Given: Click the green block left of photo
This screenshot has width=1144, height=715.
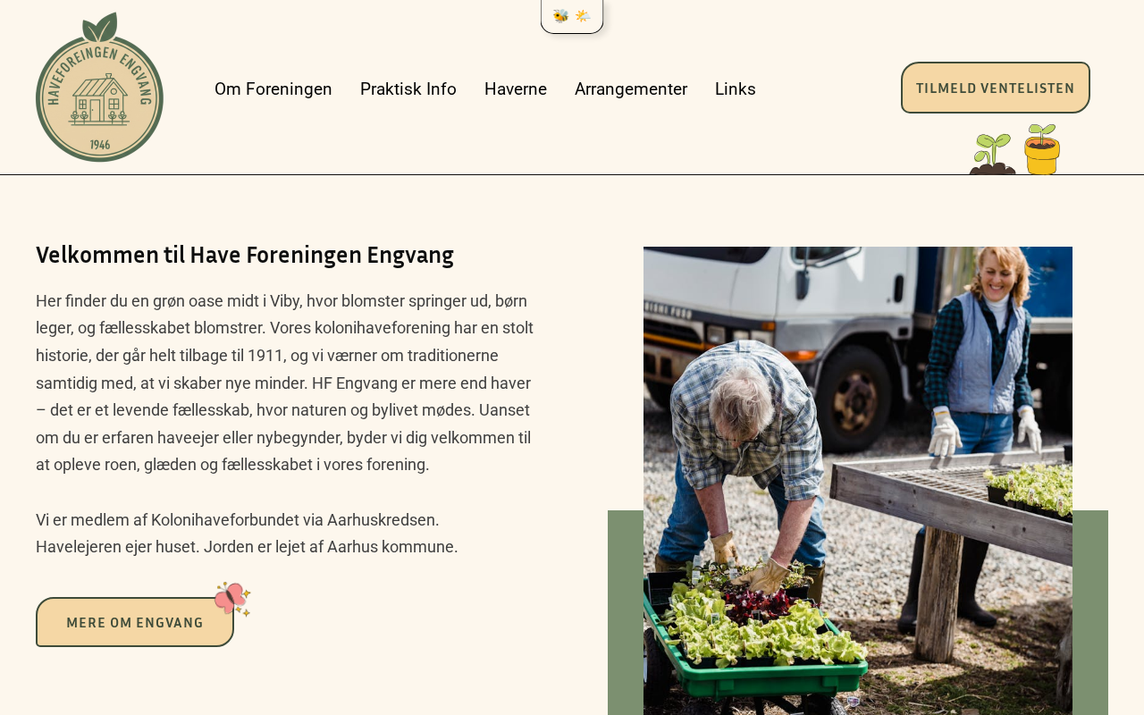Looking at the screenshot, I should click(x=626, y=612).
